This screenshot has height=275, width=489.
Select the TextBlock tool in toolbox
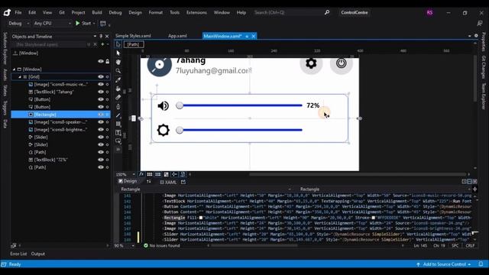(118, 133)
